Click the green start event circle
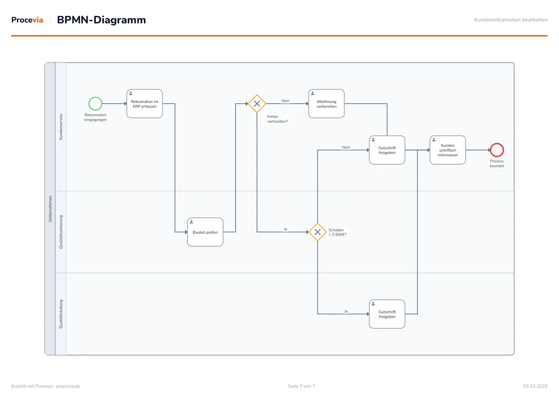The width and height of the screenshot is (559, 395). [x=95, y=103]
